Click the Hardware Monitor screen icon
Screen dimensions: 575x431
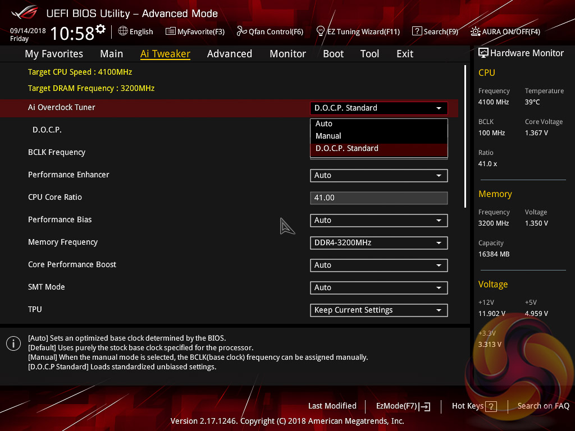tap(483, 53)
